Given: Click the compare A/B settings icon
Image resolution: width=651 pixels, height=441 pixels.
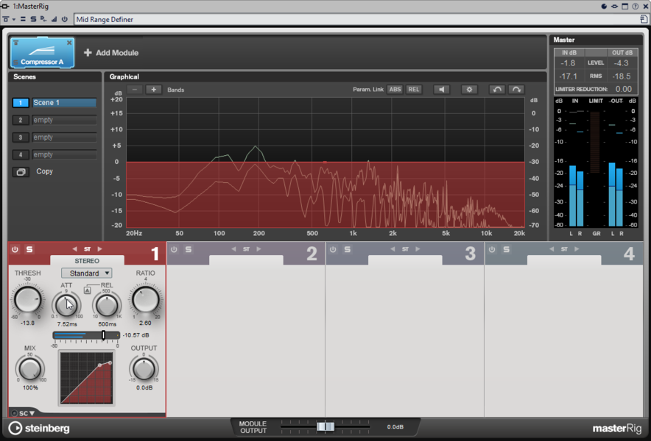Looking at the screenshot, I should (x=23, y=20).
